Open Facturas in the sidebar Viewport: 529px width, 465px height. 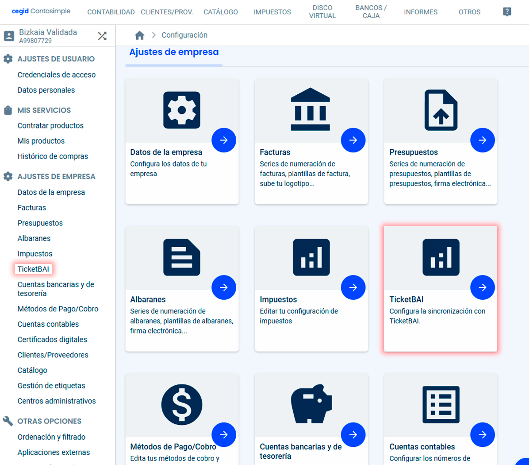32,208
